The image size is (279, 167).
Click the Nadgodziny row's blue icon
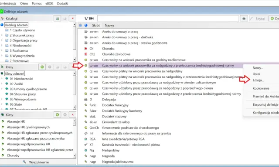click(86, 150)
